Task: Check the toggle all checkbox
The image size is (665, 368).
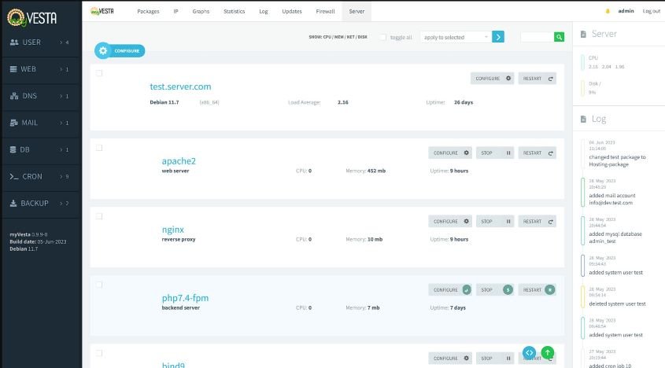Action: point(383,37)
